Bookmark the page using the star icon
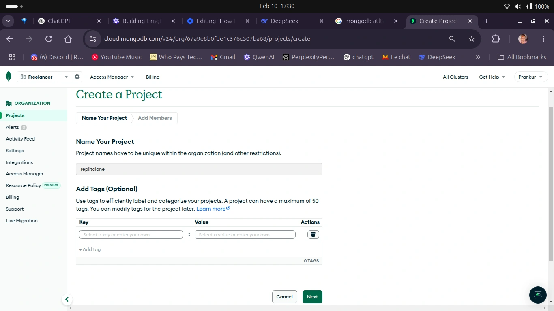The width and height of the screenshot is (554, 311). tap(471, 39)
